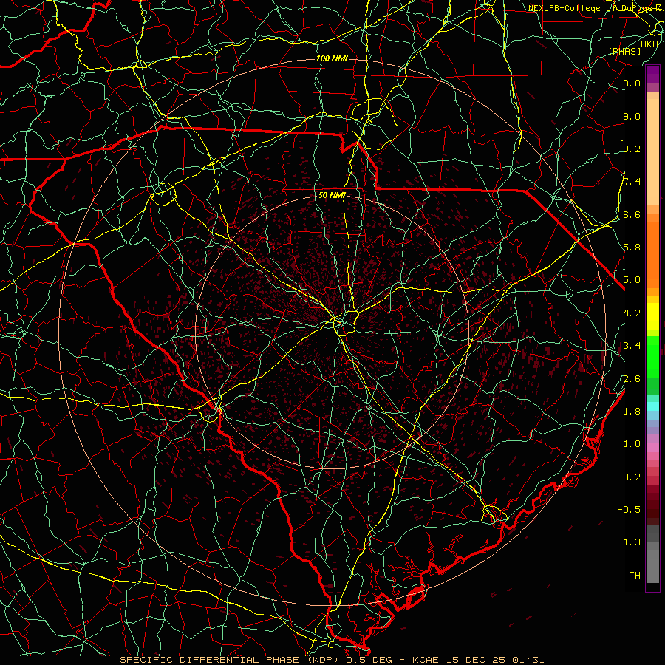Image resolution: width=665 pixels, height=665 pixels.
Task: Pick the bright yellow color bar segment
Action: pyautogui.click(x=652, y=316)
